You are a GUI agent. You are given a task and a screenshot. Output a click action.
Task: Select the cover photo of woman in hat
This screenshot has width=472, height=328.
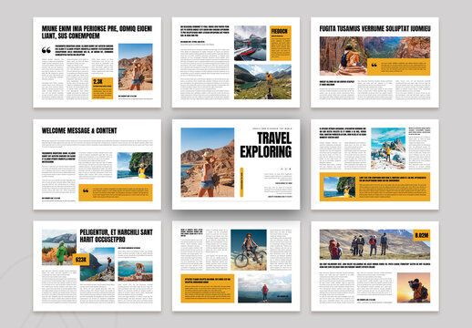click(208, 162)
